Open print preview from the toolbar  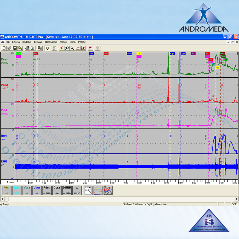[x=32, y=48]
